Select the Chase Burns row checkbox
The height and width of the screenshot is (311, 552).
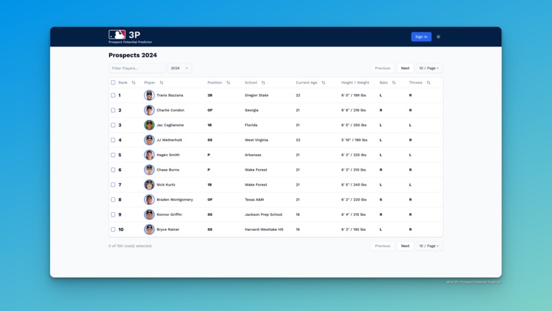[113, 170]
